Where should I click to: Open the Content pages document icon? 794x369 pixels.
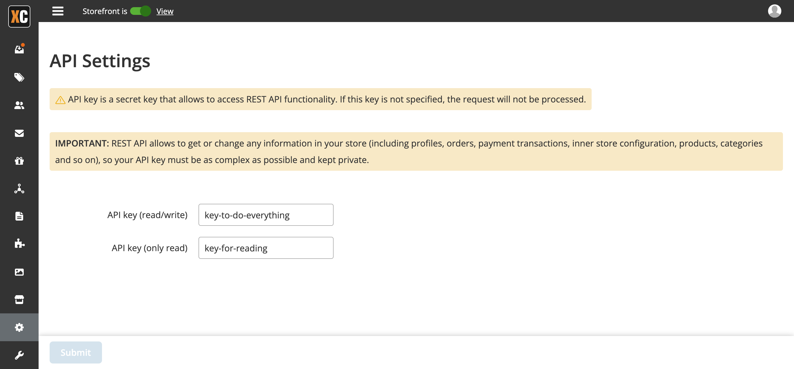pyautogui.click(x=19, y=216)
